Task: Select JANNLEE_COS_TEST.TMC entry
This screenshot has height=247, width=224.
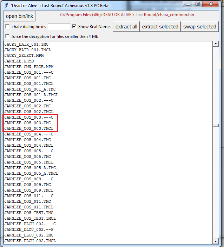Action: point(29,213)
